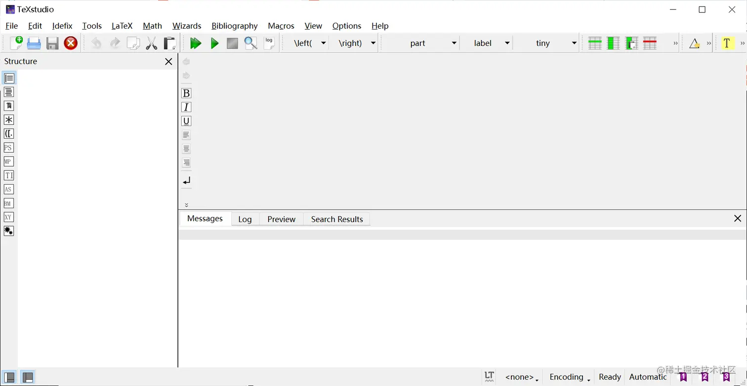Toggle bottom panel visibility button

tap(28, 377)
